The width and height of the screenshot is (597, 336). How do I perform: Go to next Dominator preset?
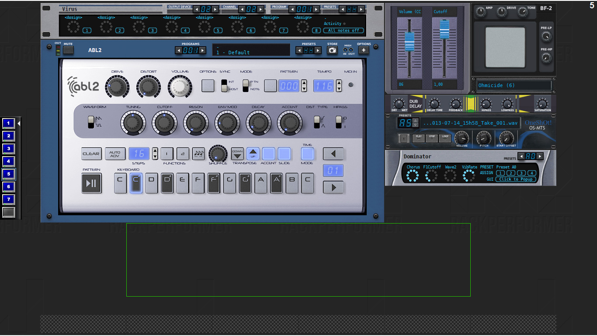[540, 156]
